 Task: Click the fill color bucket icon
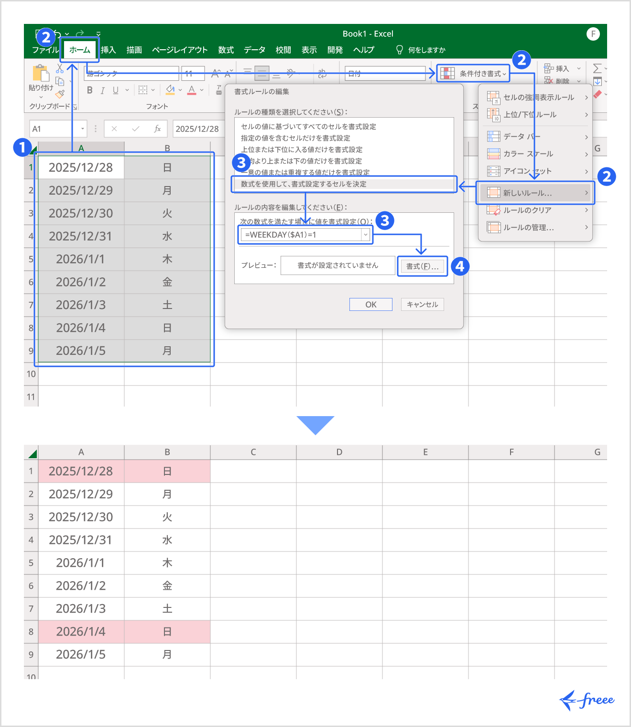170,89
